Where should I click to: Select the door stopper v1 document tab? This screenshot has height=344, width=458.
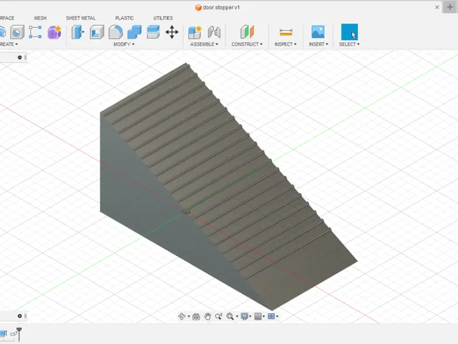click(218, 7)
